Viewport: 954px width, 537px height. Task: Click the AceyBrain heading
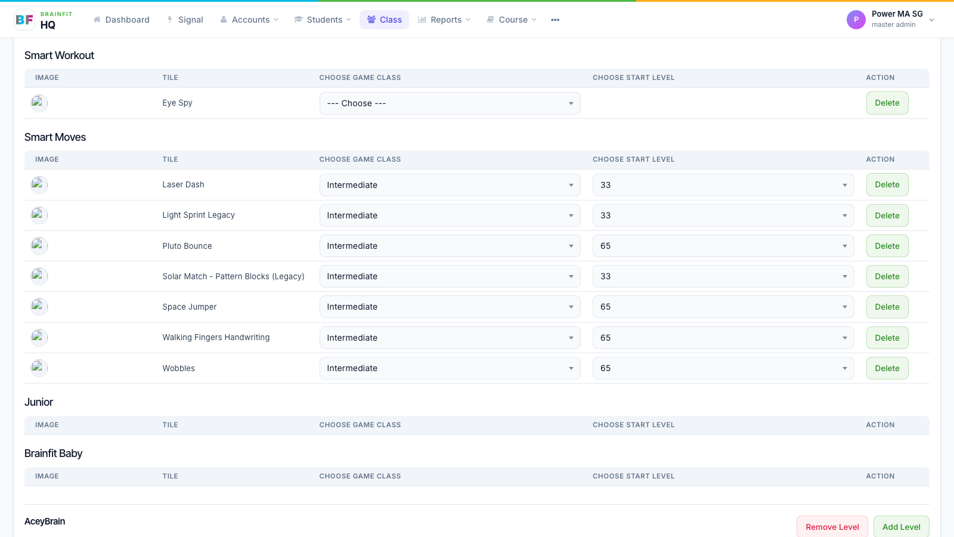pyautogui.click(x=45, y=521)
